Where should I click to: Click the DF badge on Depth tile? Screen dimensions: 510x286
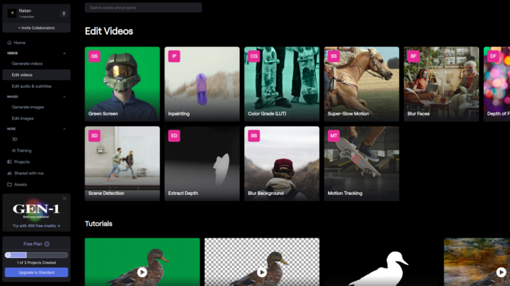[493, 56]
